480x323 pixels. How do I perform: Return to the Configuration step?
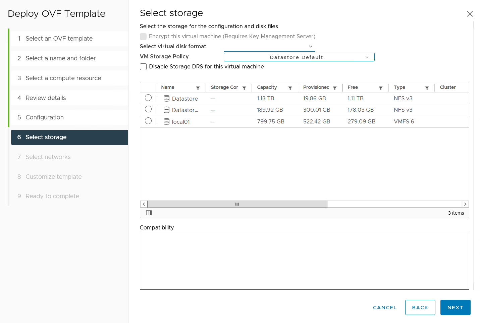point(45,117)
